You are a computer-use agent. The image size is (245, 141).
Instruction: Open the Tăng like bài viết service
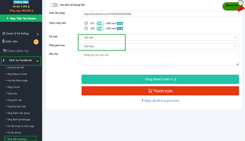pyautogui.click(x=16, y=67)
